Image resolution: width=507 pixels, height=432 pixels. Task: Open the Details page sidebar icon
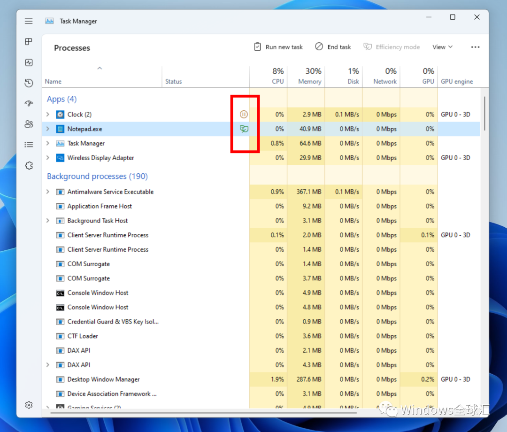click(29, 145)
